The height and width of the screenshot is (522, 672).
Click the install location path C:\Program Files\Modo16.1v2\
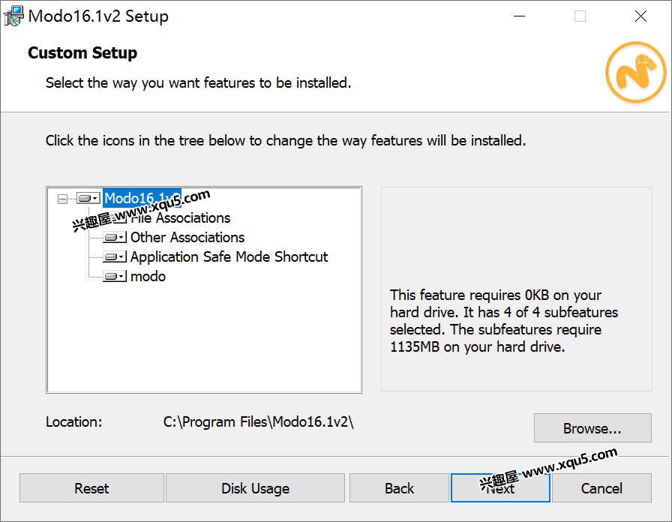click(x=259, y=421)
